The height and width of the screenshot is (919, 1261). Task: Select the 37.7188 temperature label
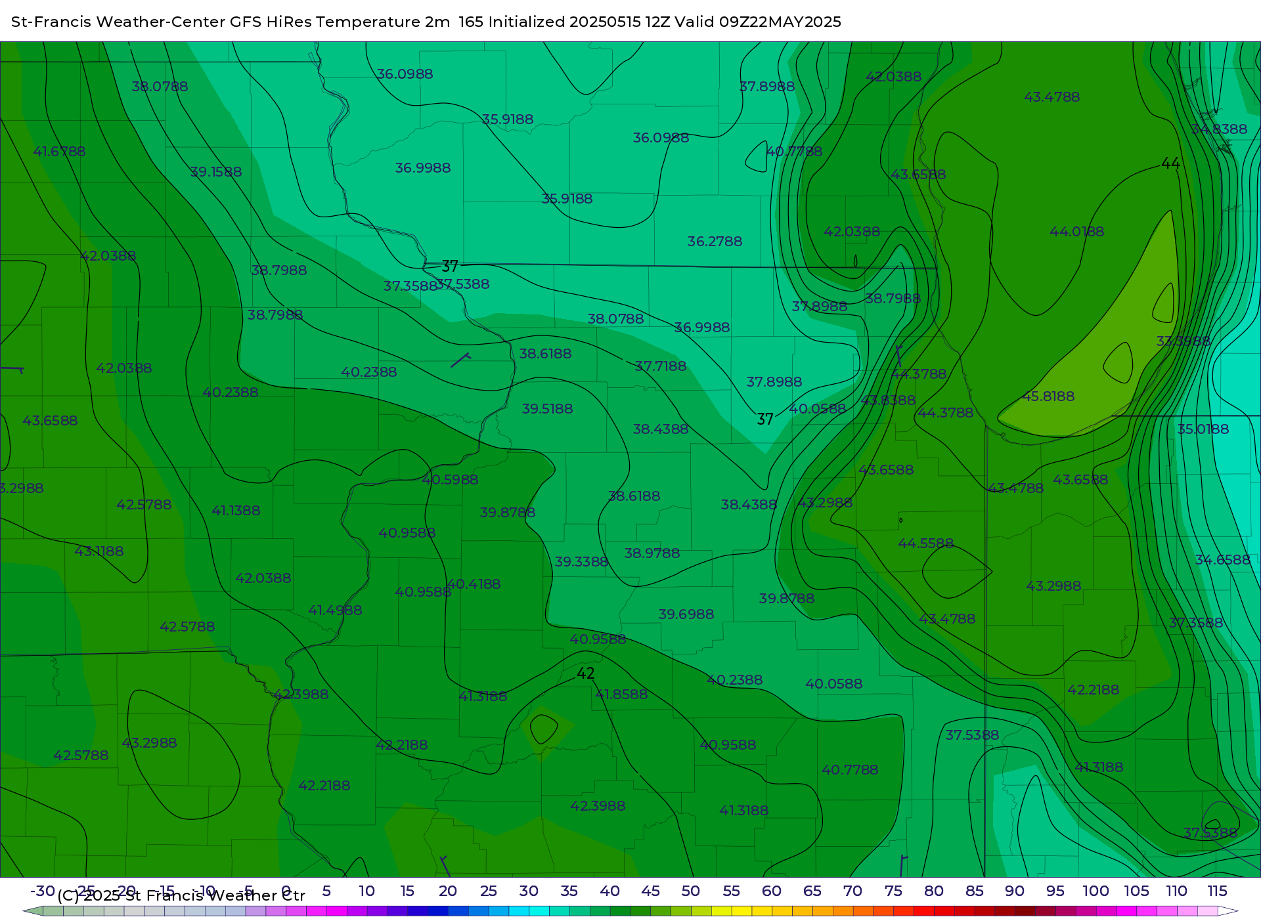[x=661, y=366]
